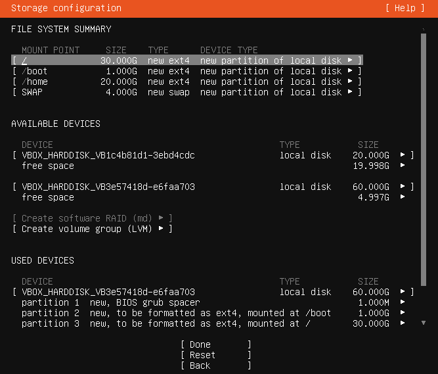438x374 pixels.
Task: Click the Done button
Action: pos(216,344)
